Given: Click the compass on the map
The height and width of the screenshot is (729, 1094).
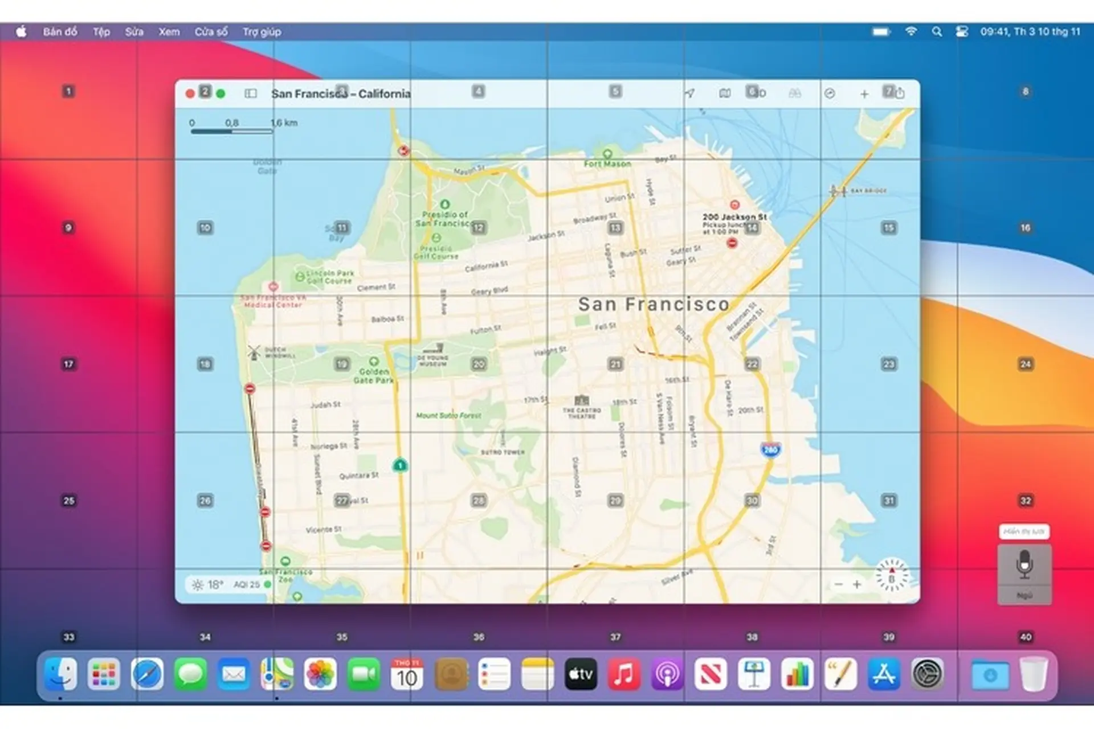Looking at the screenshot, I should tap(892, 575).
